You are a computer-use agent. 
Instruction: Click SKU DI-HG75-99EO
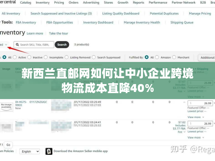pyautogui.click(x=21, y=103)
